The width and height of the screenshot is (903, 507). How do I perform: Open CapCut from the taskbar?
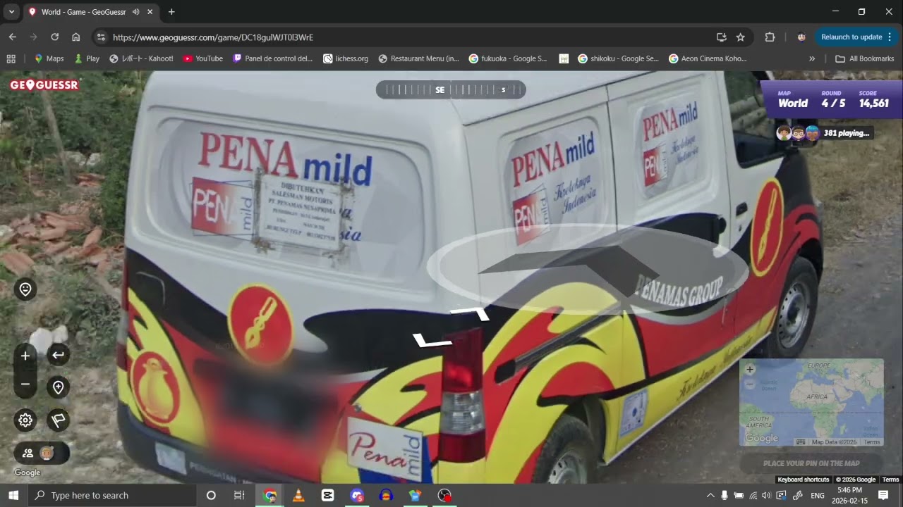[x=327, y=495]
